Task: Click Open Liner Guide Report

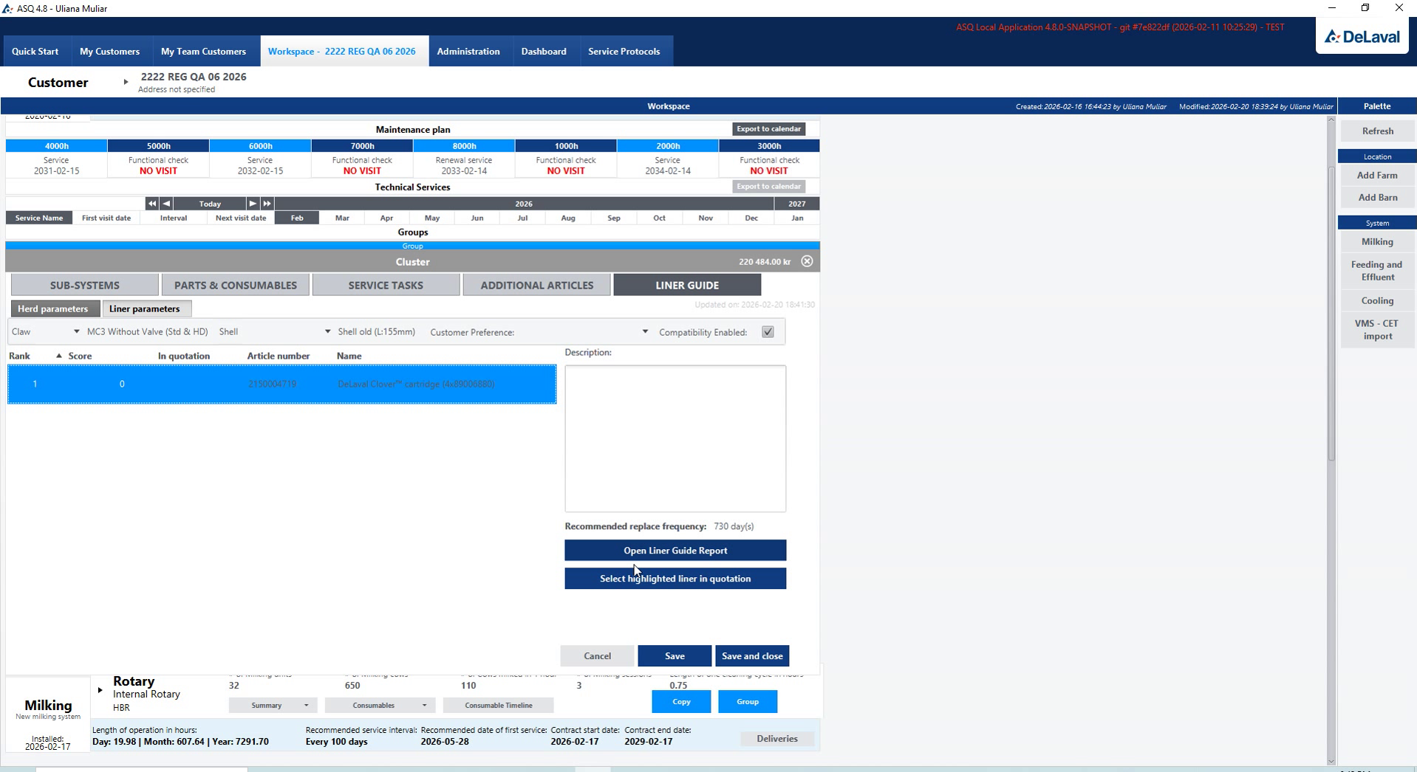Action: pos(675,551)
